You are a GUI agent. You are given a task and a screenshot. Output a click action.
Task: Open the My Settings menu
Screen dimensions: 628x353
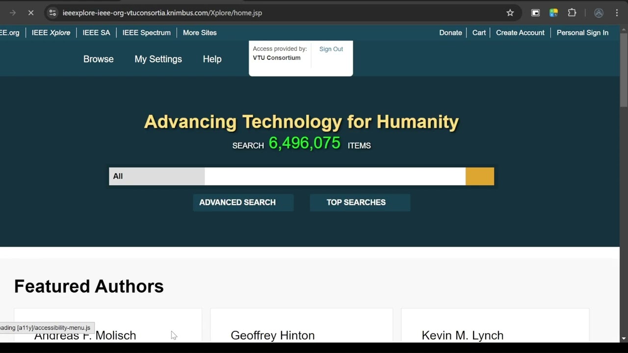[x=158, y=59]
